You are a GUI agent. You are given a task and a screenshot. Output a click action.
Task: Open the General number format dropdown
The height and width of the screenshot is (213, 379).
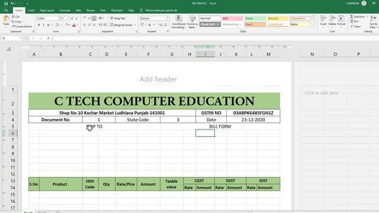166,18
